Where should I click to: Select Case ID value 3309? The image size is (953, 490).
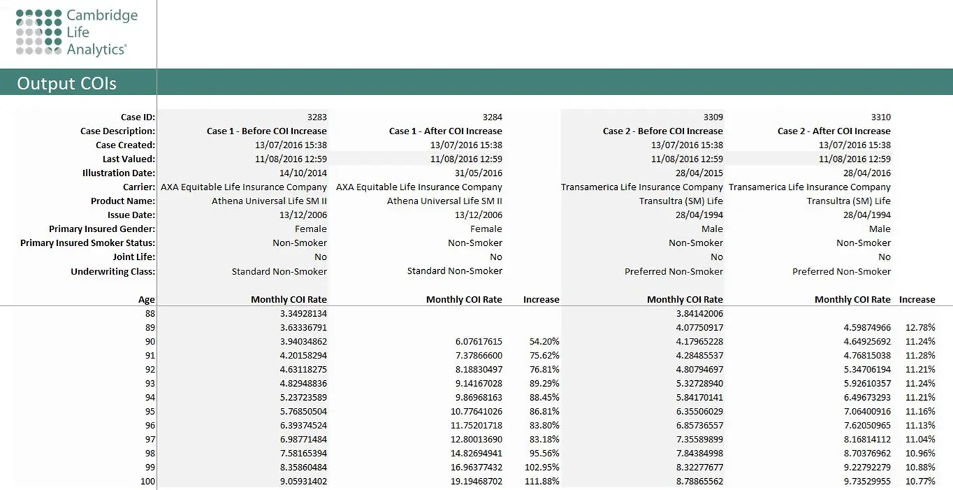point(713,117)
